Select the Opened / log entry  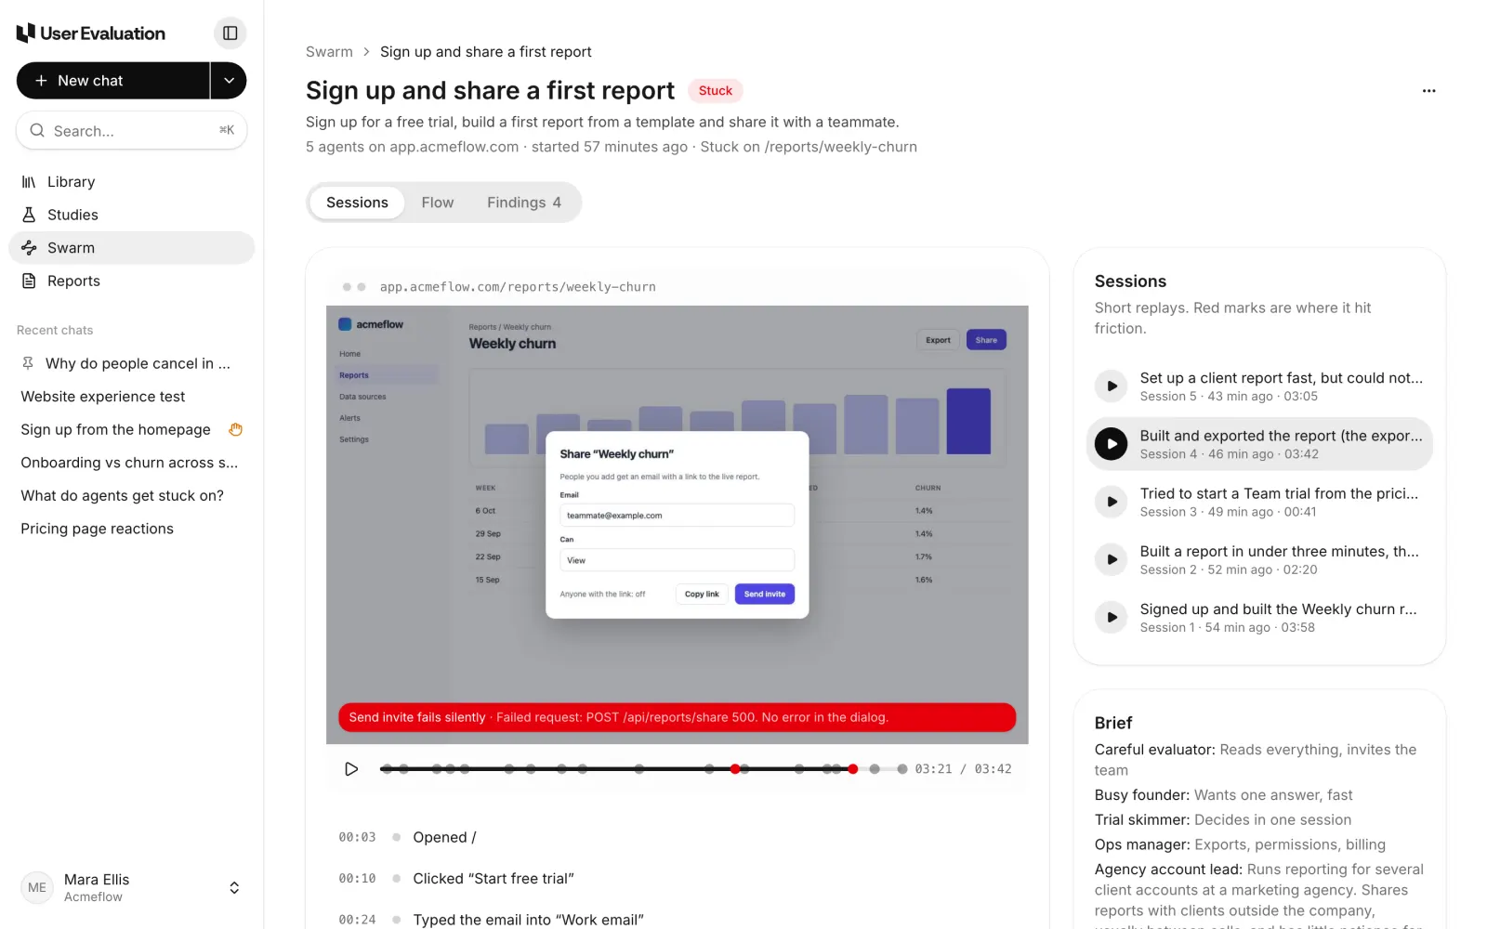(x=677, y=837)
